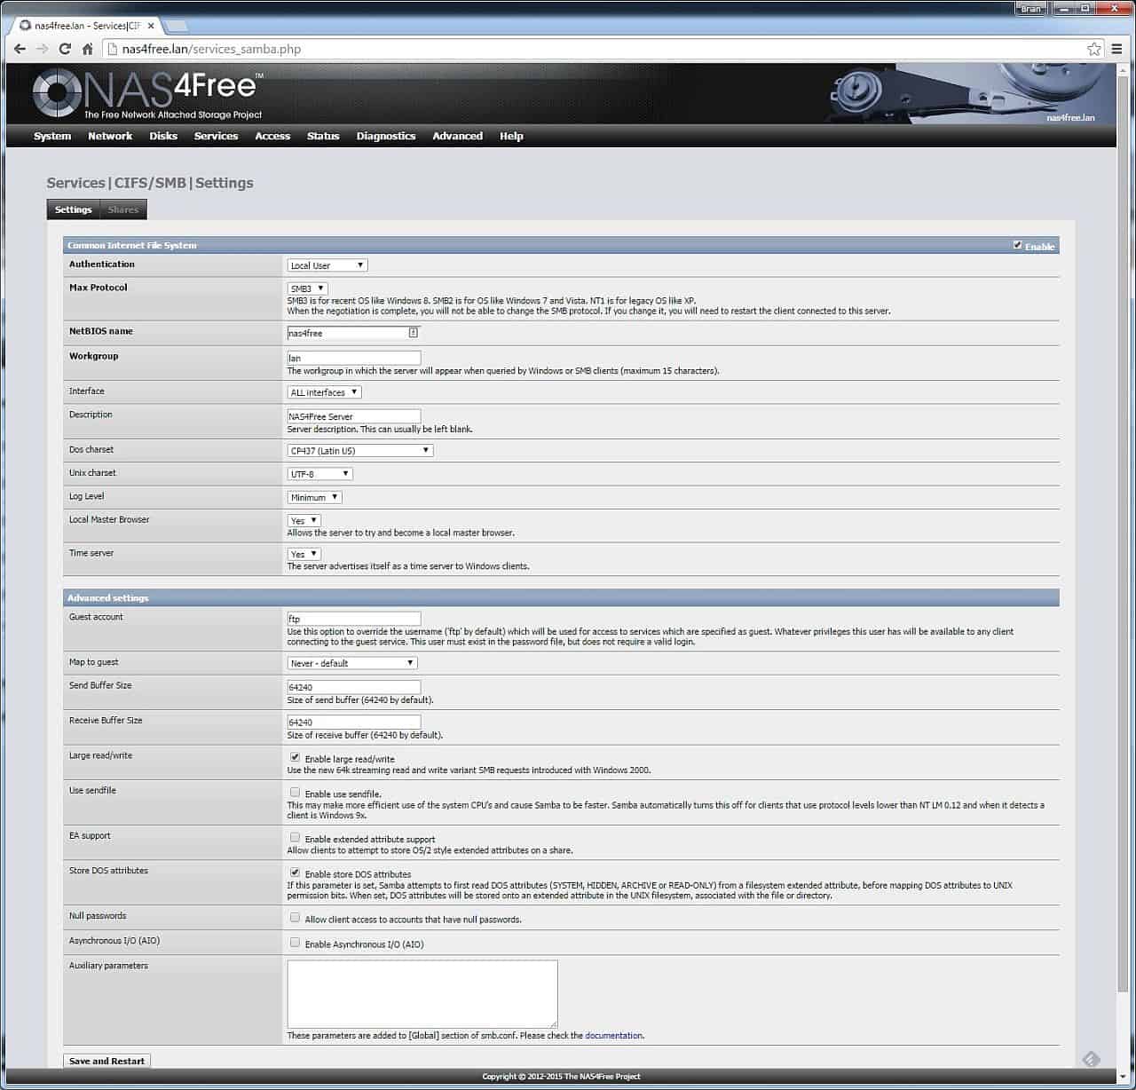Select the Settings tab
The width and height of the screenshot is (1136, 1090).
(x=73, y=209)
